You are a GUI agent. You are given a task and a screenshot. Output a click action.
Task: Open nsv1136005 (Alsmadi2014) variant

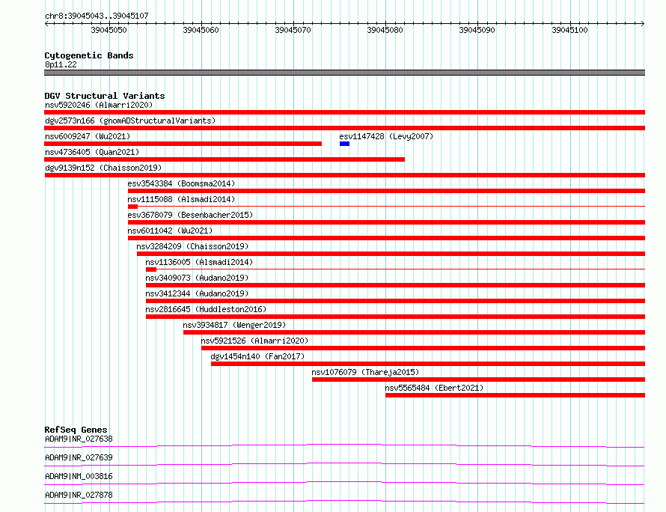[x=199, y=262]
